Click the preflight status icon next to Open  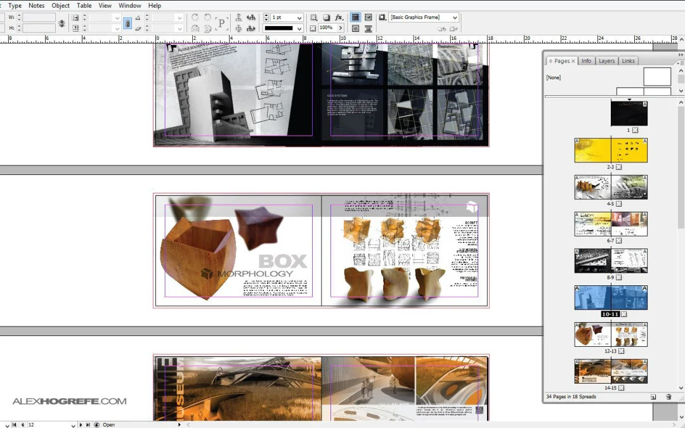97,424
